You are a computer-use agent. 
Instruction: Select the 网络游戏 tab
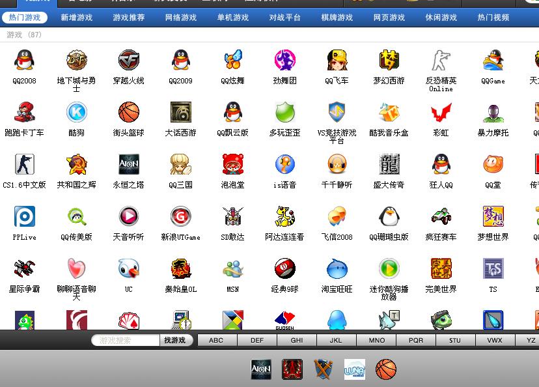pos(181,18)
